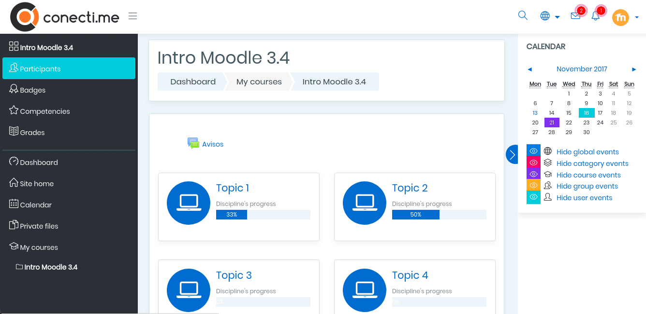Click the Participants sidebar icon
Image resolution: width=646 pixels, height=314 pixels.
14,68
